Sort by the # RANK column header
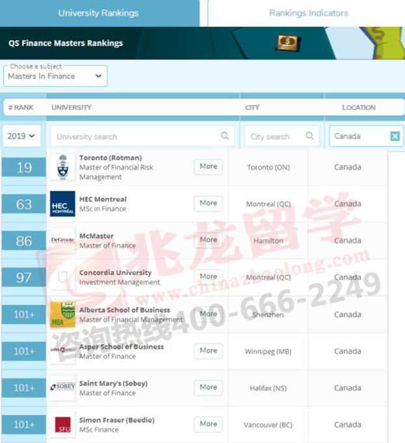Viewport: 405px width, 443px height. pyautogui.click(x=21, y=107)
